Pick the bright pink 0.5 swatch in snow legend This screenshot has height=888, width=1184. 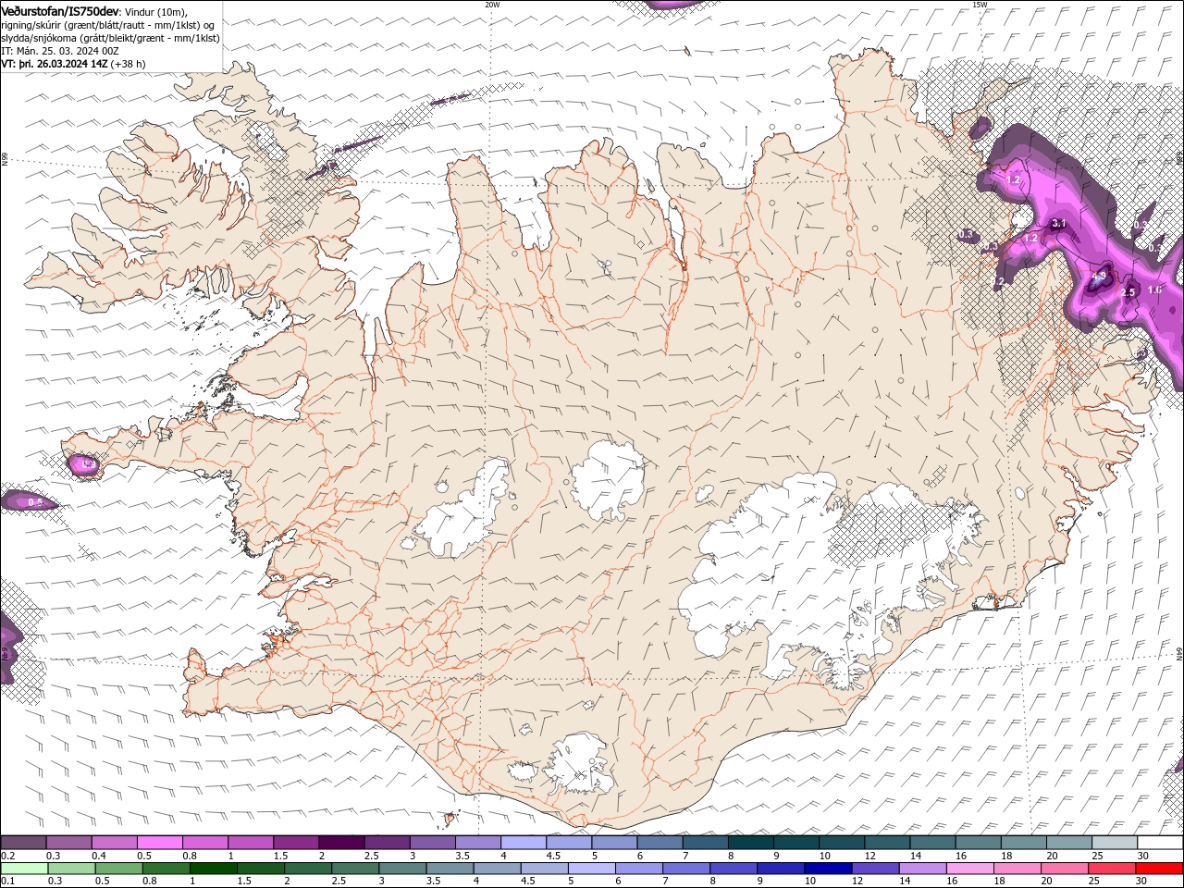[x=159, y=843]
